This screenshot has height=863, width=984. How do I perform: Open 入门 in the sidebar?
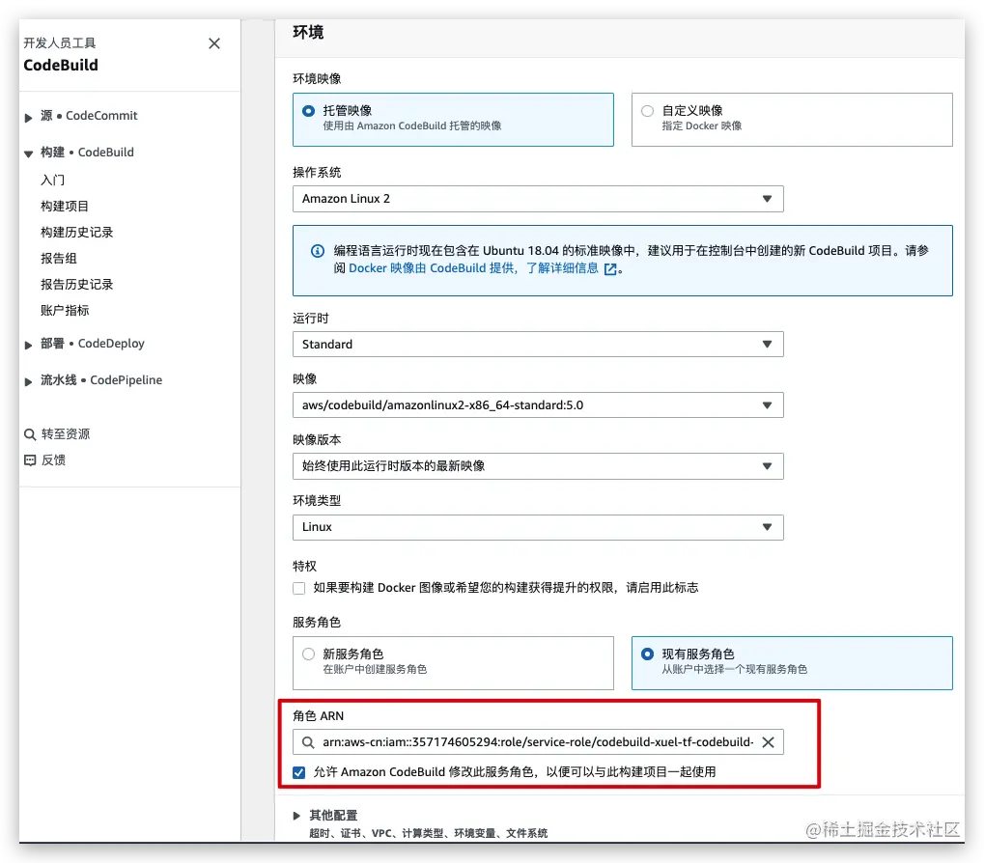coord(53,180)
